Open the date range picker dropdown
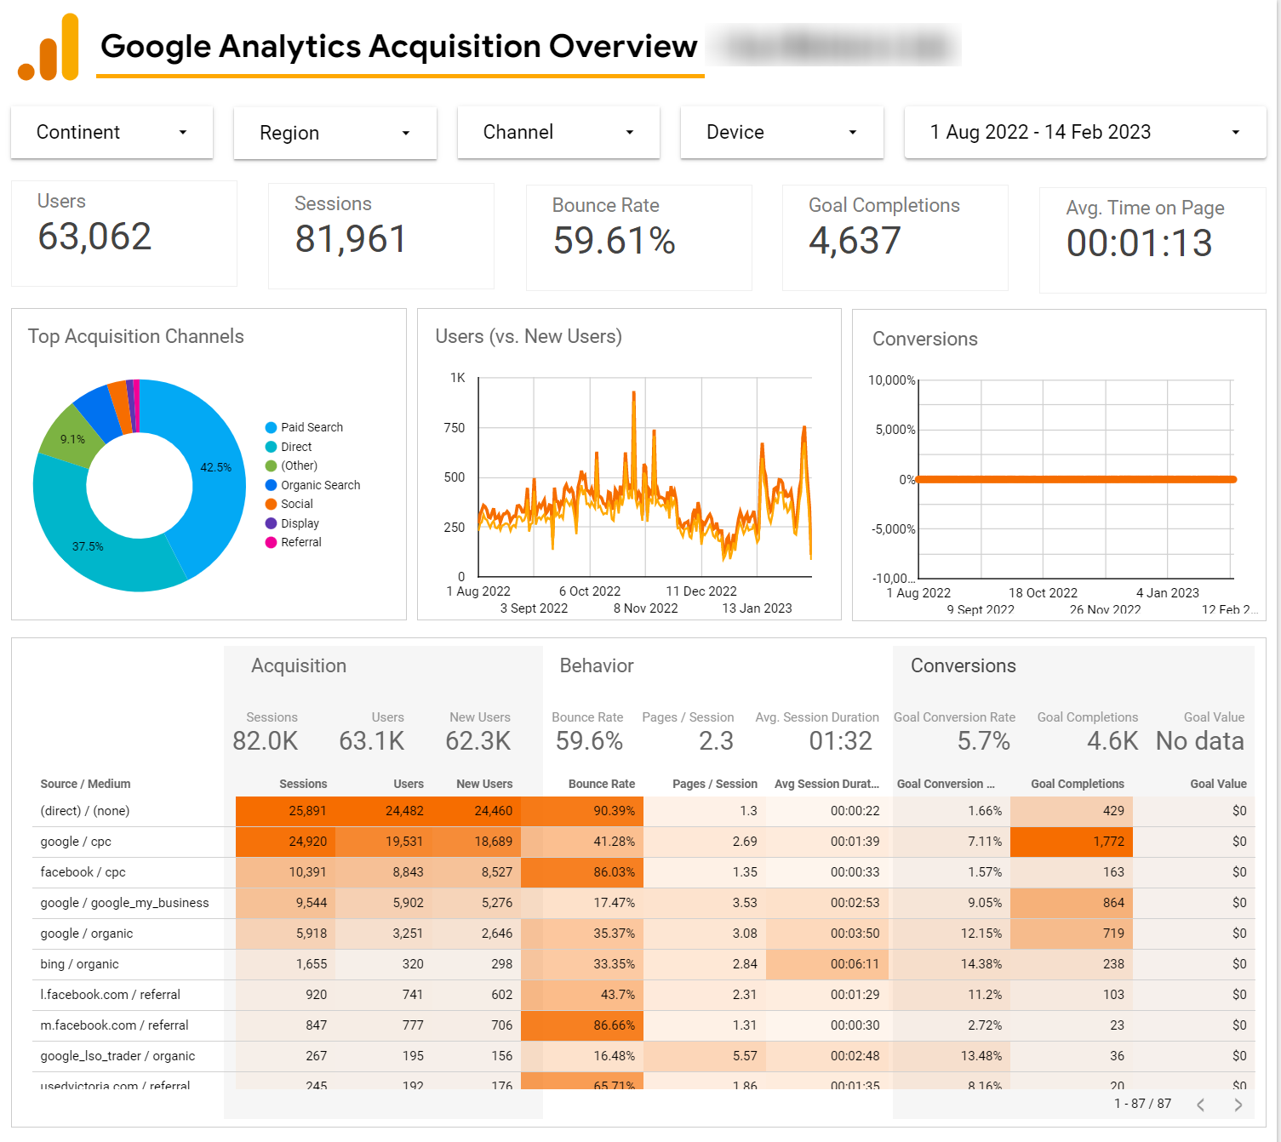The width and height of the screenshot is (1281, 1142). point(1085,132)
